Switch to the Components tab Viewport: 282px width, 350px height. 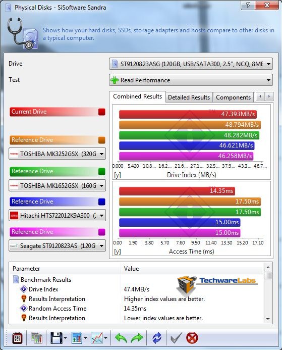pos(233,97)
